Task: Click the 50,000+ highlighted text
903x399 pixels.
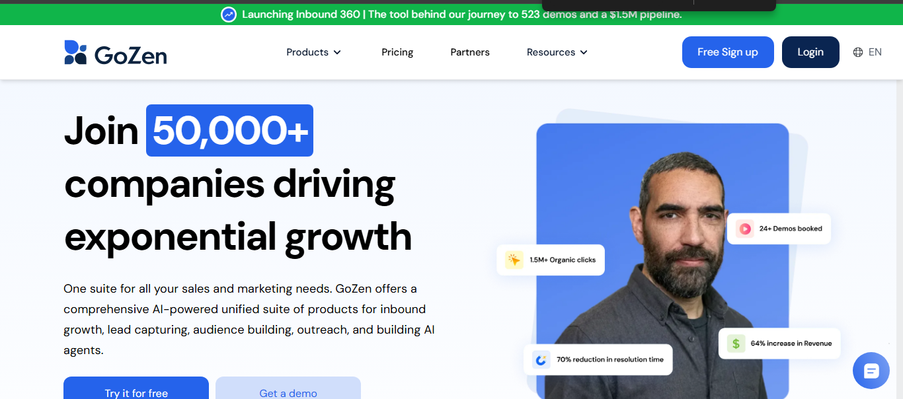Action: [x=229, y=131]
